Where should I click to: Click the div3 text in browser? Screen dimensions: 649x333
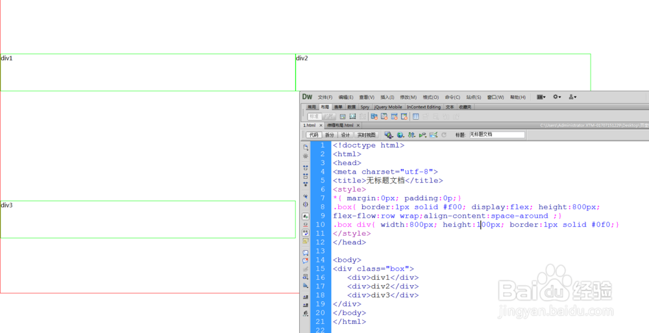(x=6, y=205)
